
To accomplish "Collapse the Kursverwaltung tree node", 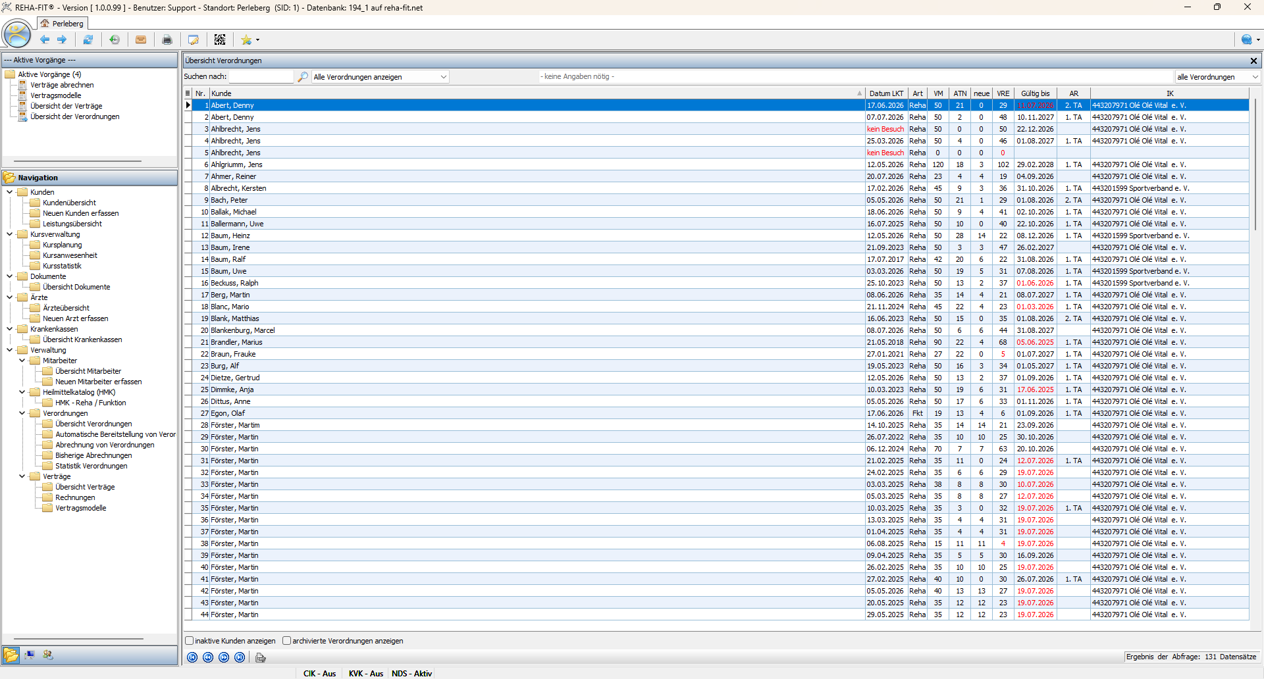I will coord(10,234).
